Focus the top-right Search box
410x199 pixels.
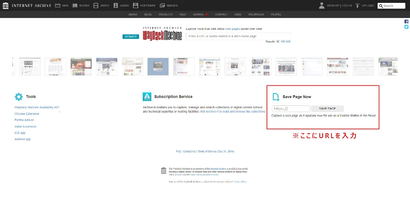click(392, 6)
